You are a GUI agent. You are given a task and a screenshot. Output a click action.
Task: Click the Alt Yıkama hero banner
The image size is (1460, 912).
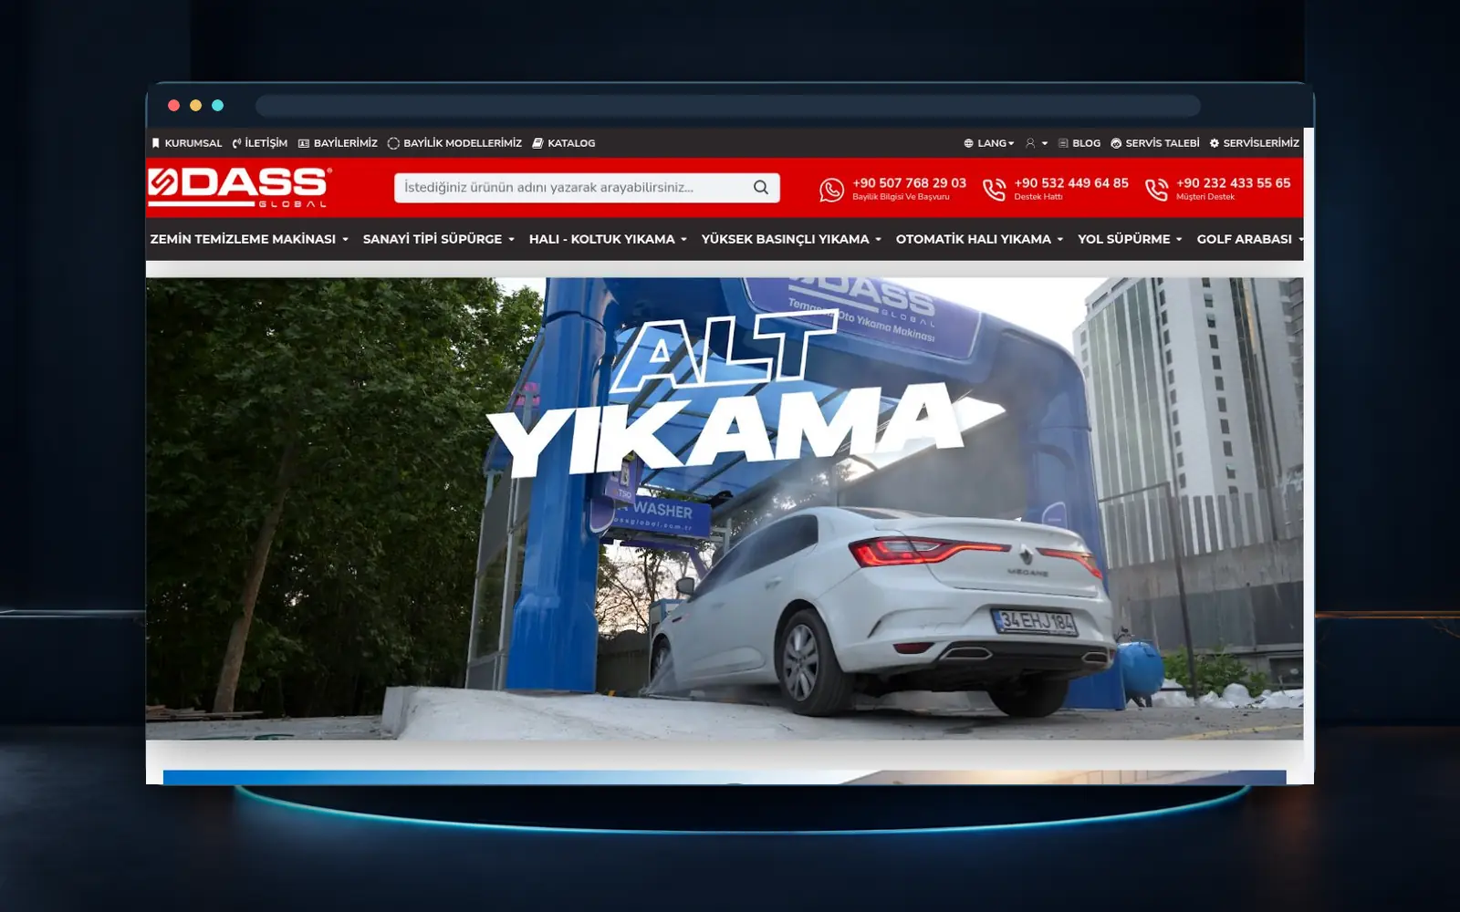(x=725, y=509)
